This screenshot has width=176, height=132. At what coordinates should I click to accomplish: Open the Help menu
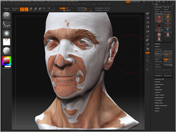pyautogui.click(x=144, y=1)
